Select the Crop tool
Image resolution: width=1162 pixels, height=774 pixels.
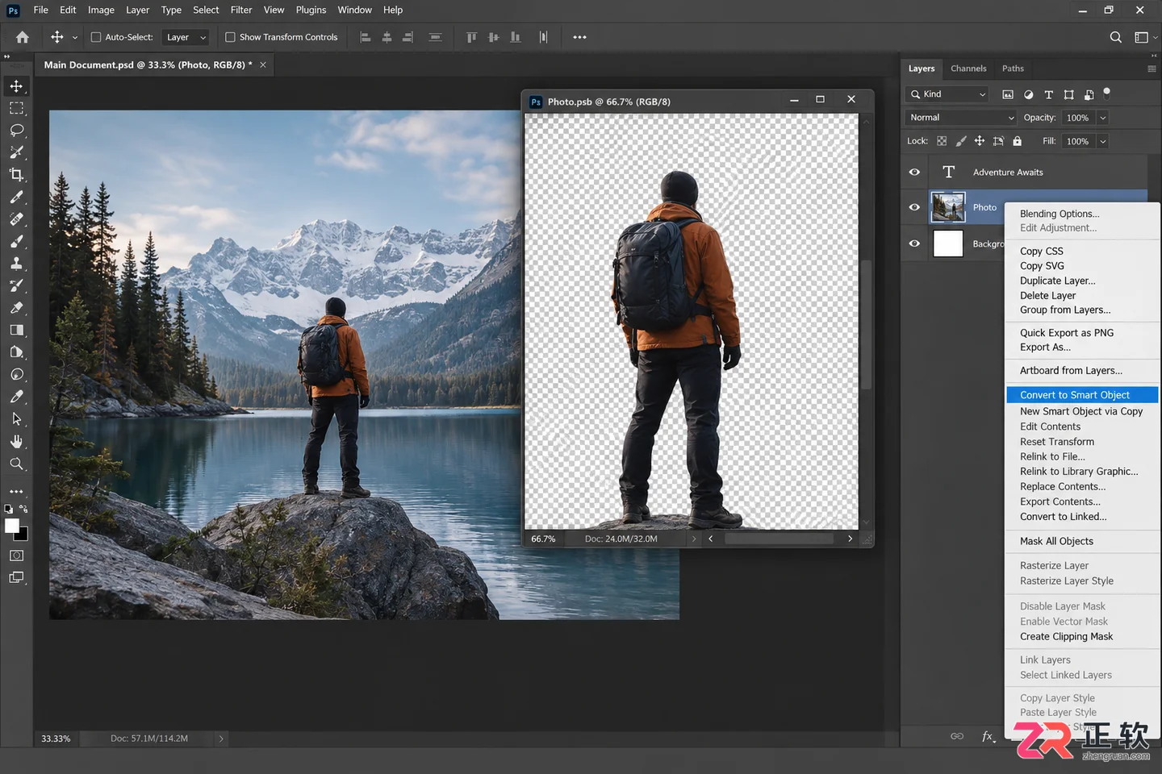[x=16, y=174]
